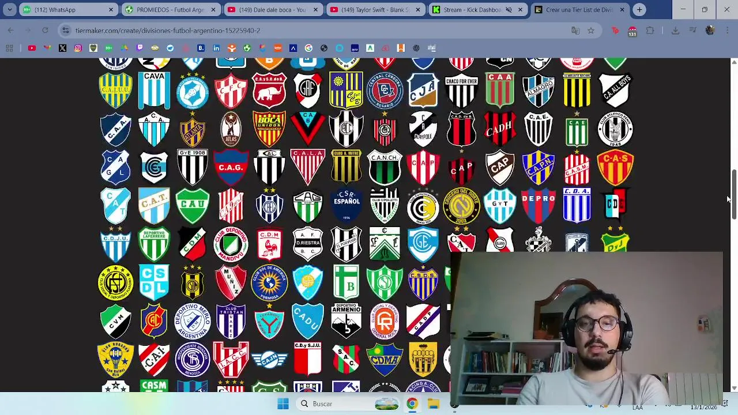Pick the brown CAP Platense crest

(x=500, y=167)
